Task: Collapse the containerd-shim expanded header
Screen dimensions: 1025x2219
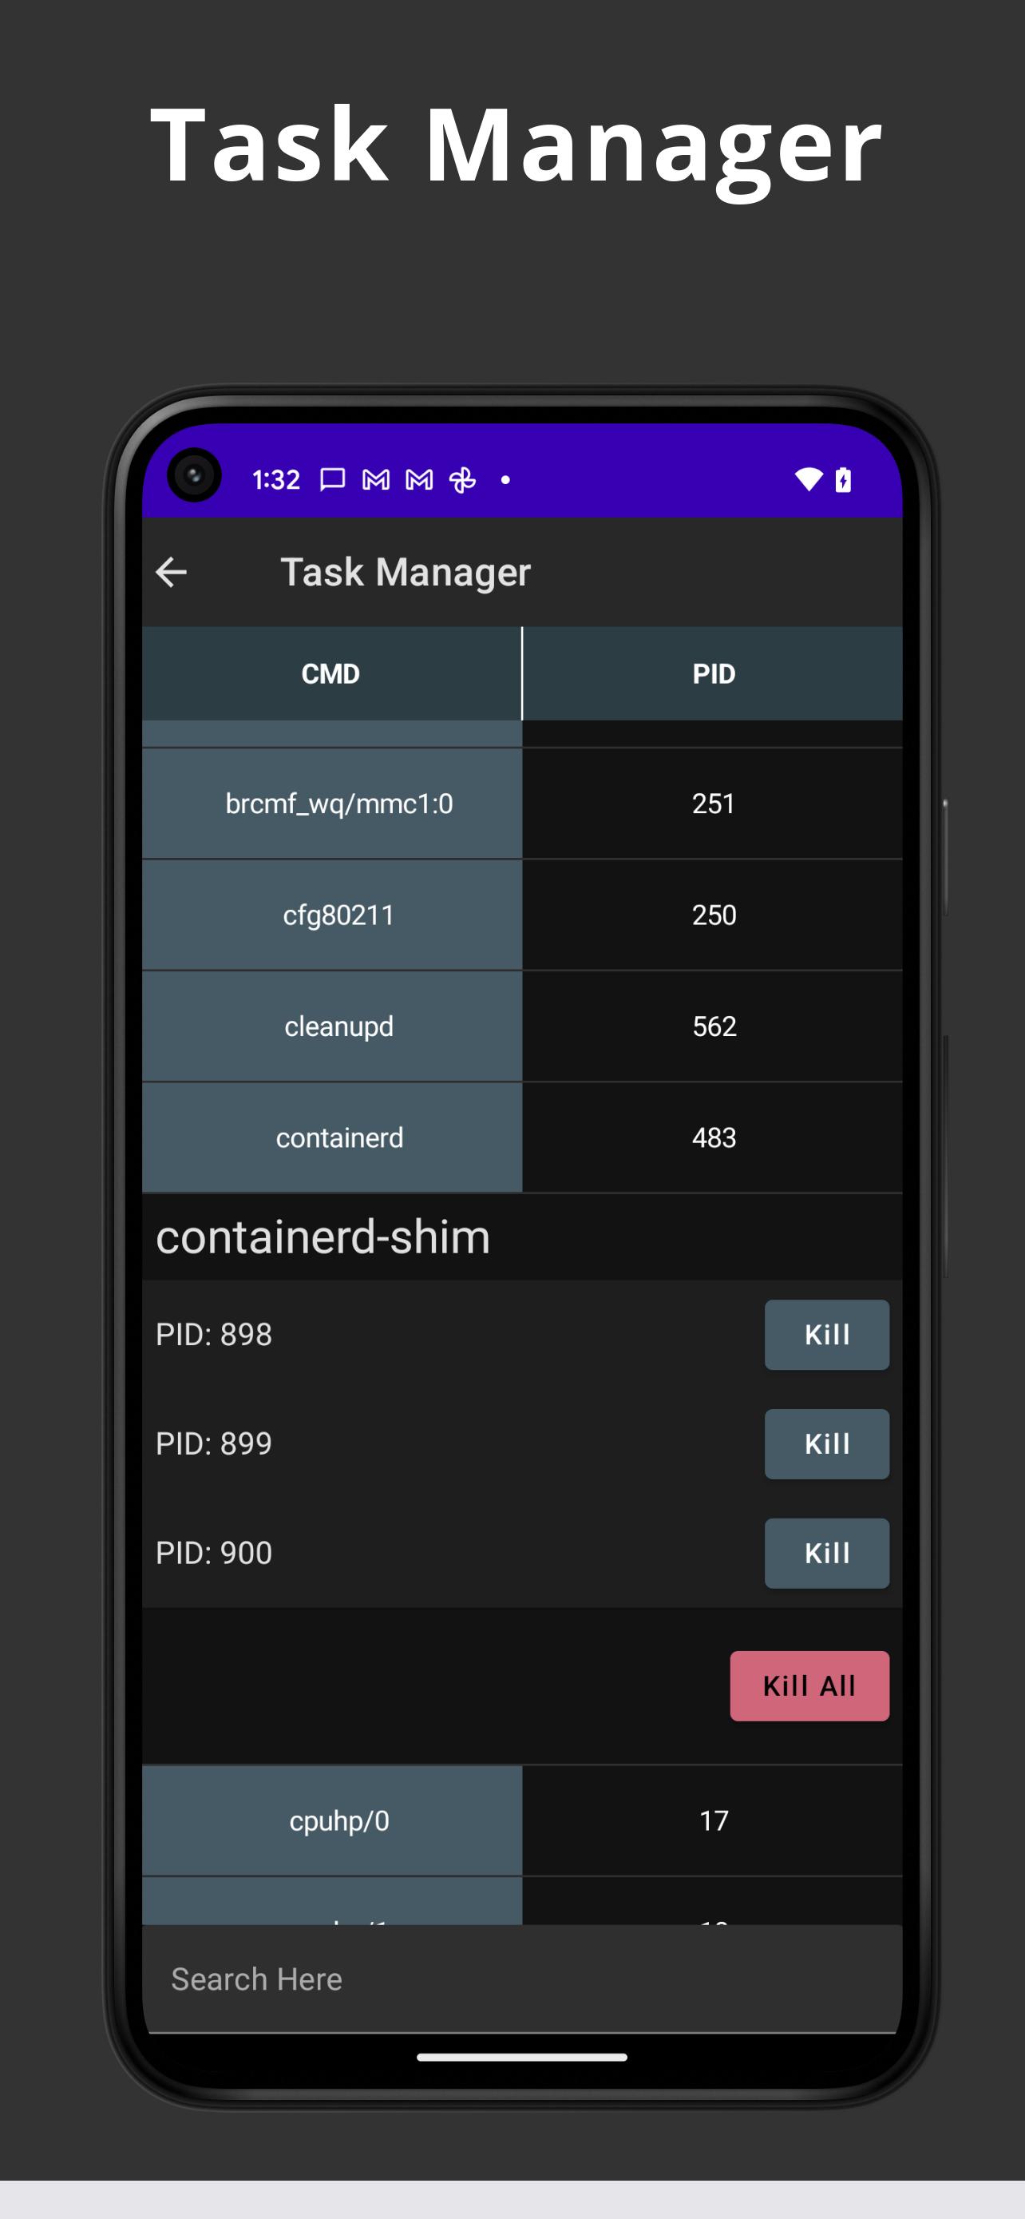Action: coord(521,1237)
